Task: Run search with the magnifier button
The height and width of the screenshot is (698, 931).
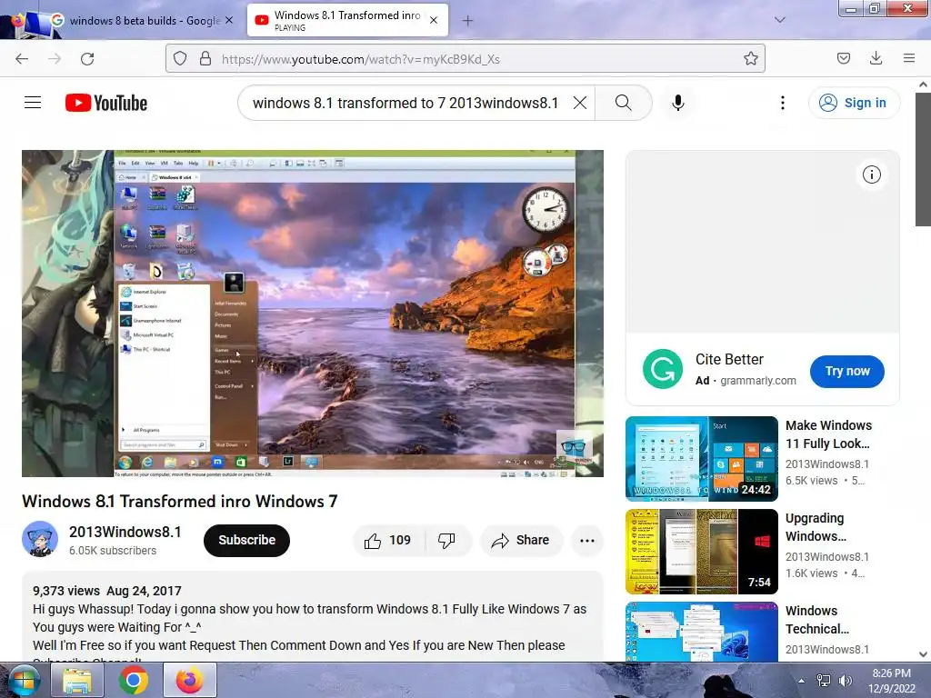Action: [x=624, y=103]
